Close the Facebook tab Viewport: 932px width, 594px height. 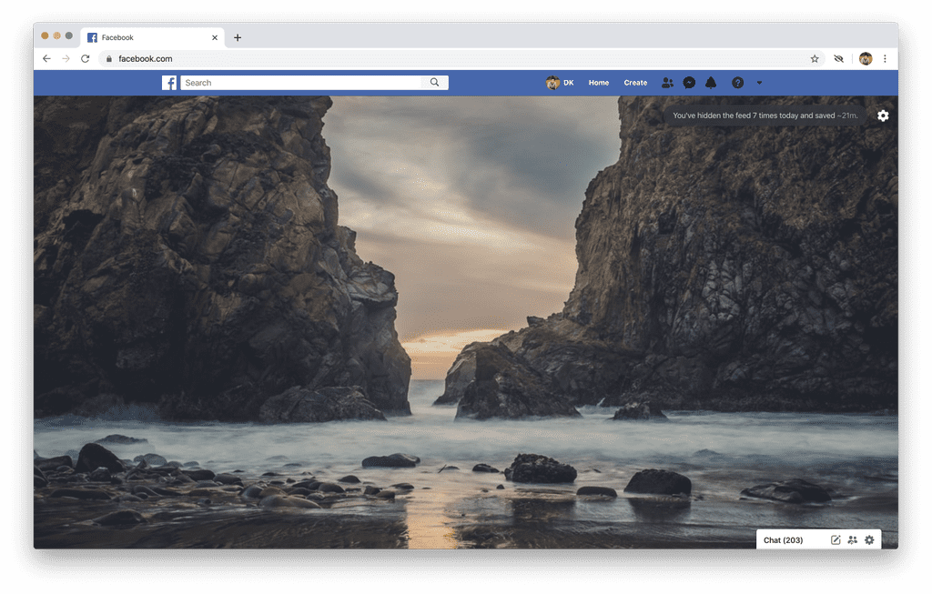coord(215,37)
